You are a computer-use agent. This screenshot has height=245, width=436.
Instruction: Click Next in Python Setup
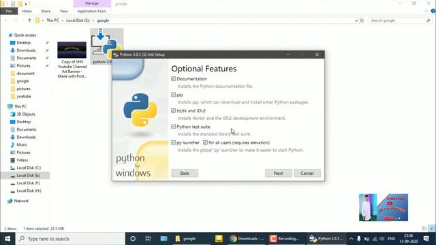click(x=279, y=173)
